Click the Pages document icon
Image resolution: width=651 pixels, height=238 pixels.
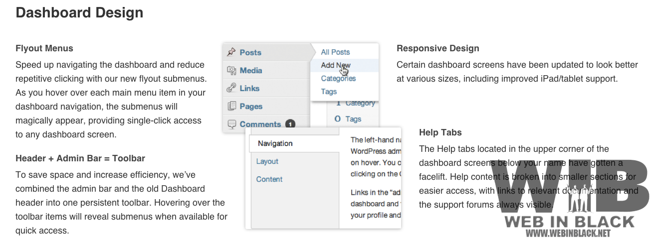pyautogui.click(x=231, y=106)
